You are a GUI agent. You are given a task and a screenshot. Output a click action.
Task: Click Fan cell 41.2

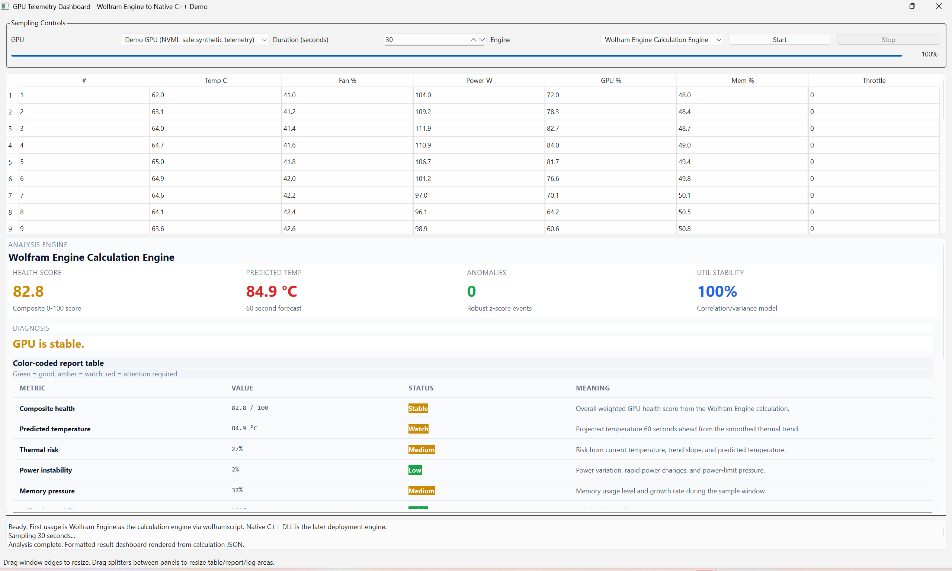pyautogui.click(x=347, y=111)
